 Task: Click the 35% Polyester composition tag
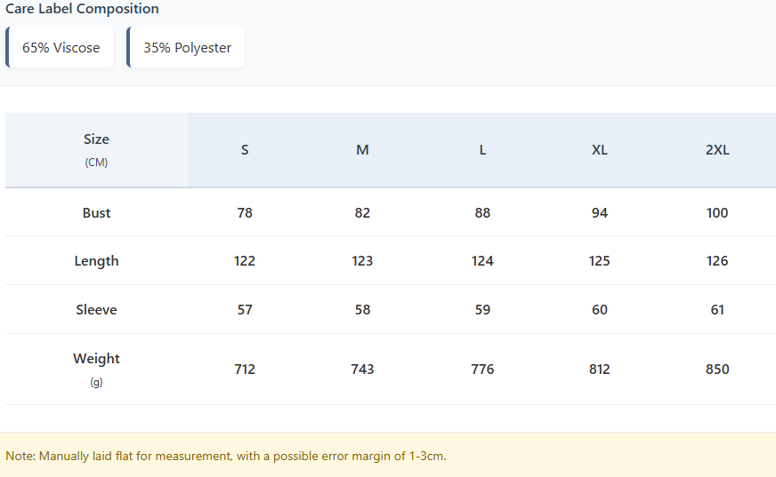point(187,48)
